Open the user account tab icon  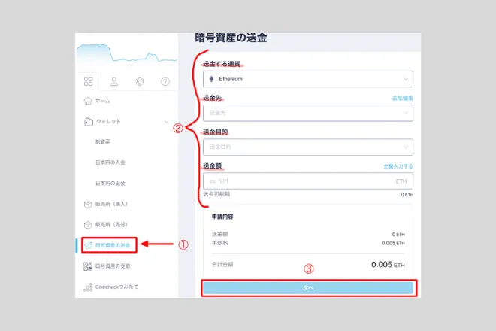(x=114, y=82)
